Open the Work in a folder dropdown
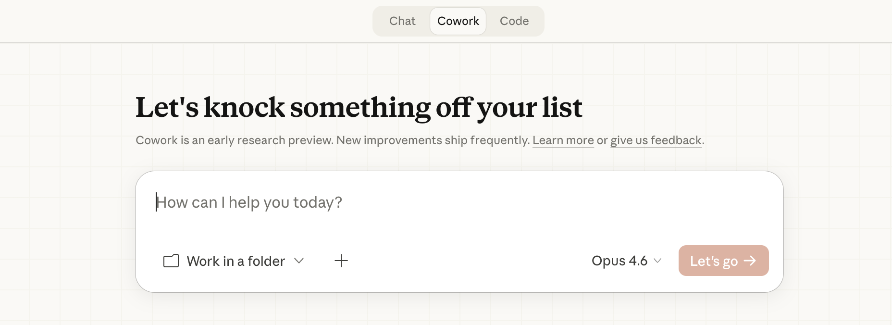Screen dimensions: 892x325 coord(236,261)
